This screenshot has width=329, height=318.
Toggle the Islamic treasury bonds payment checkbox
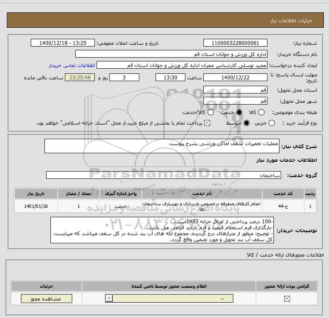click(x=207, y=123)
